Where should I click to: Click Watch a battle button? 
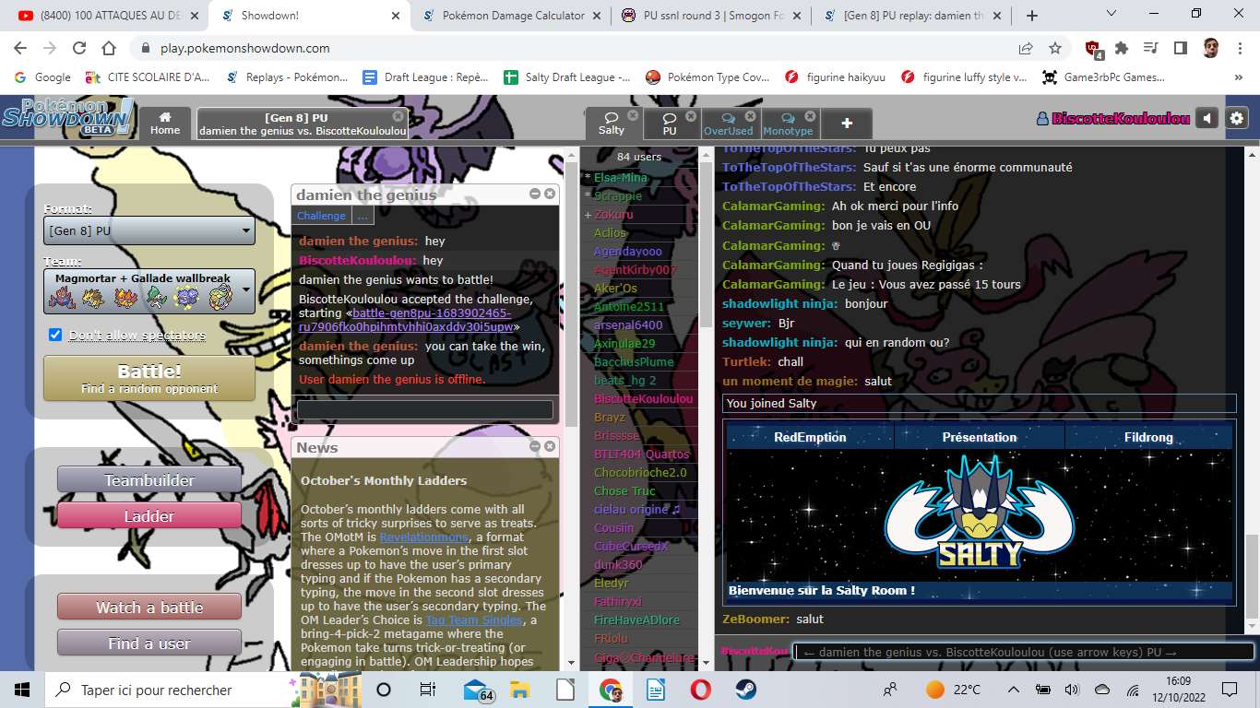coord(149,608)
